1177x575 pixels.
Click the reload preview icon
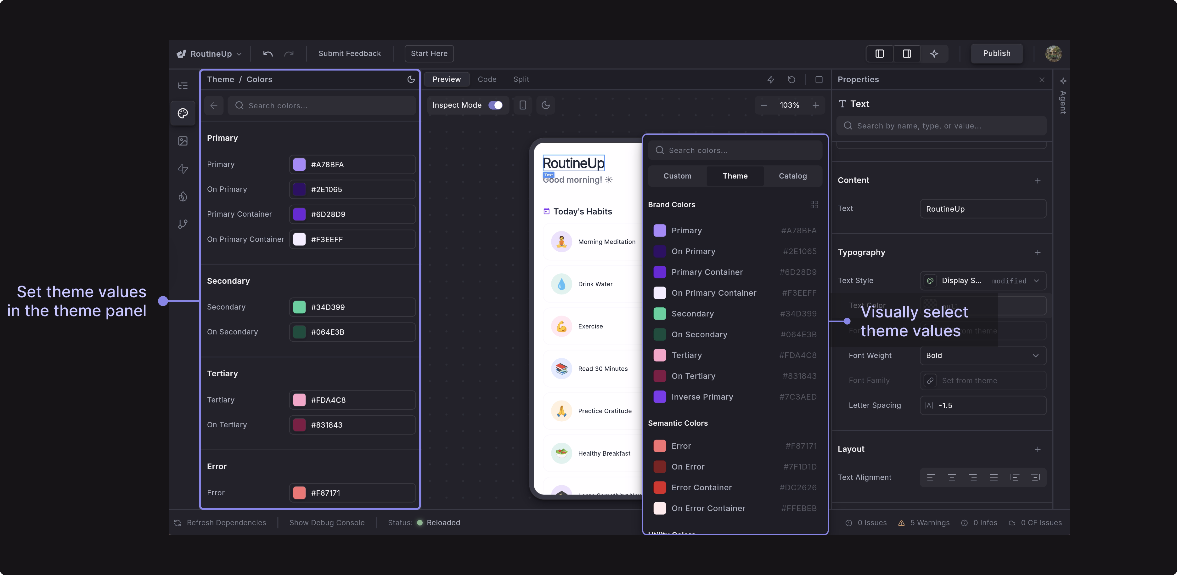point(791,80)
